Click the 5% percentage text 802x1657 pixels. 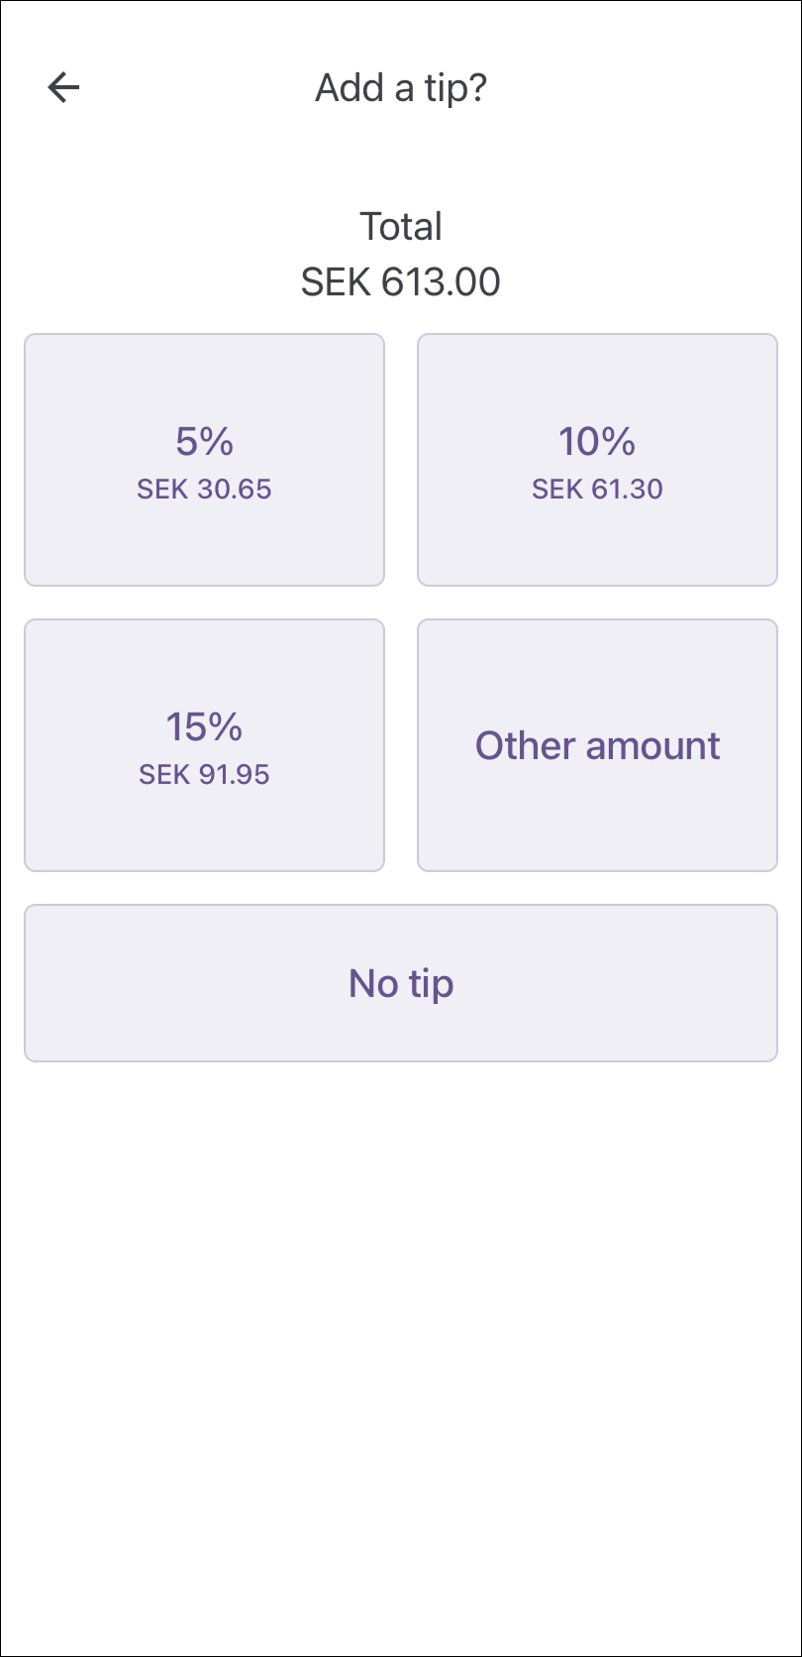pos(204,441)
